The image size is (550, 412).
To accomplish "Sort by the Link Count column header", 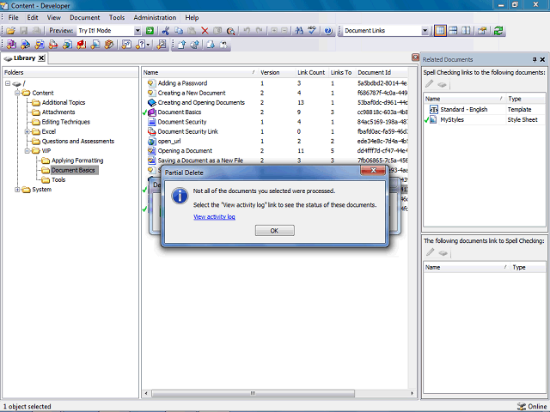I will click(311, 72).
